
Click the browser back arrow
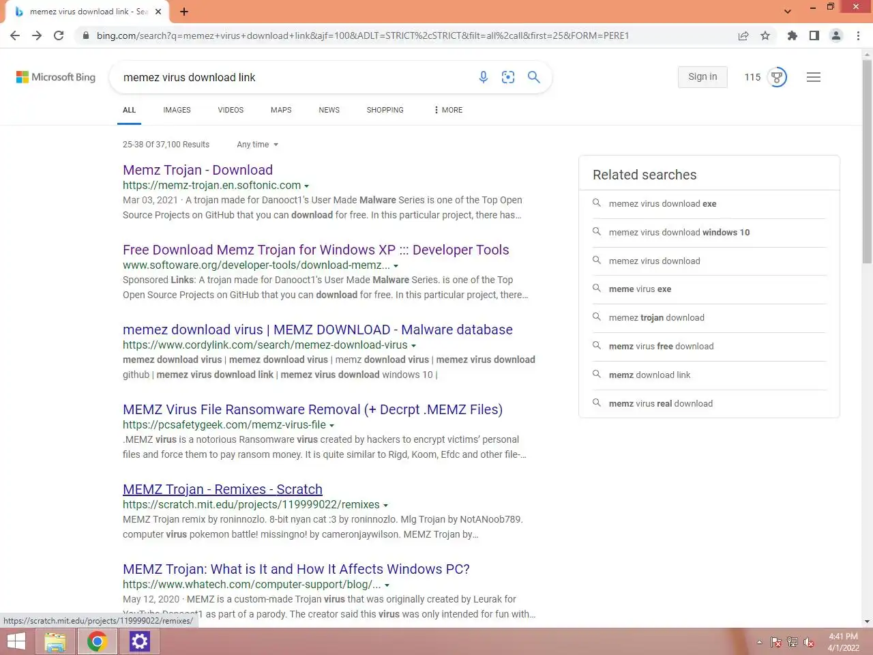click(x=15, y=35)
